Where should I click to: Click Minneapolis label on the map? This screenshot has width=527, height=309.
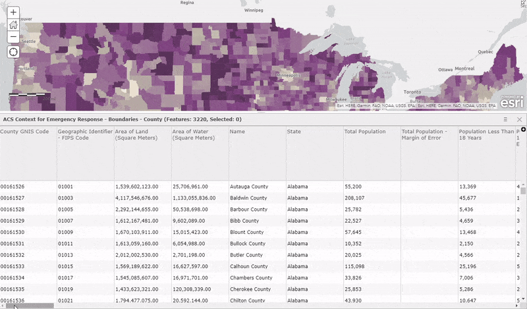tap(289, 76)
